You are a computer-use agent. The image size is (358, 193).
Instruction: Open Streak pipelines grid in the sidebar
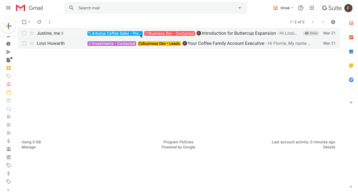[x=8, y=68]
